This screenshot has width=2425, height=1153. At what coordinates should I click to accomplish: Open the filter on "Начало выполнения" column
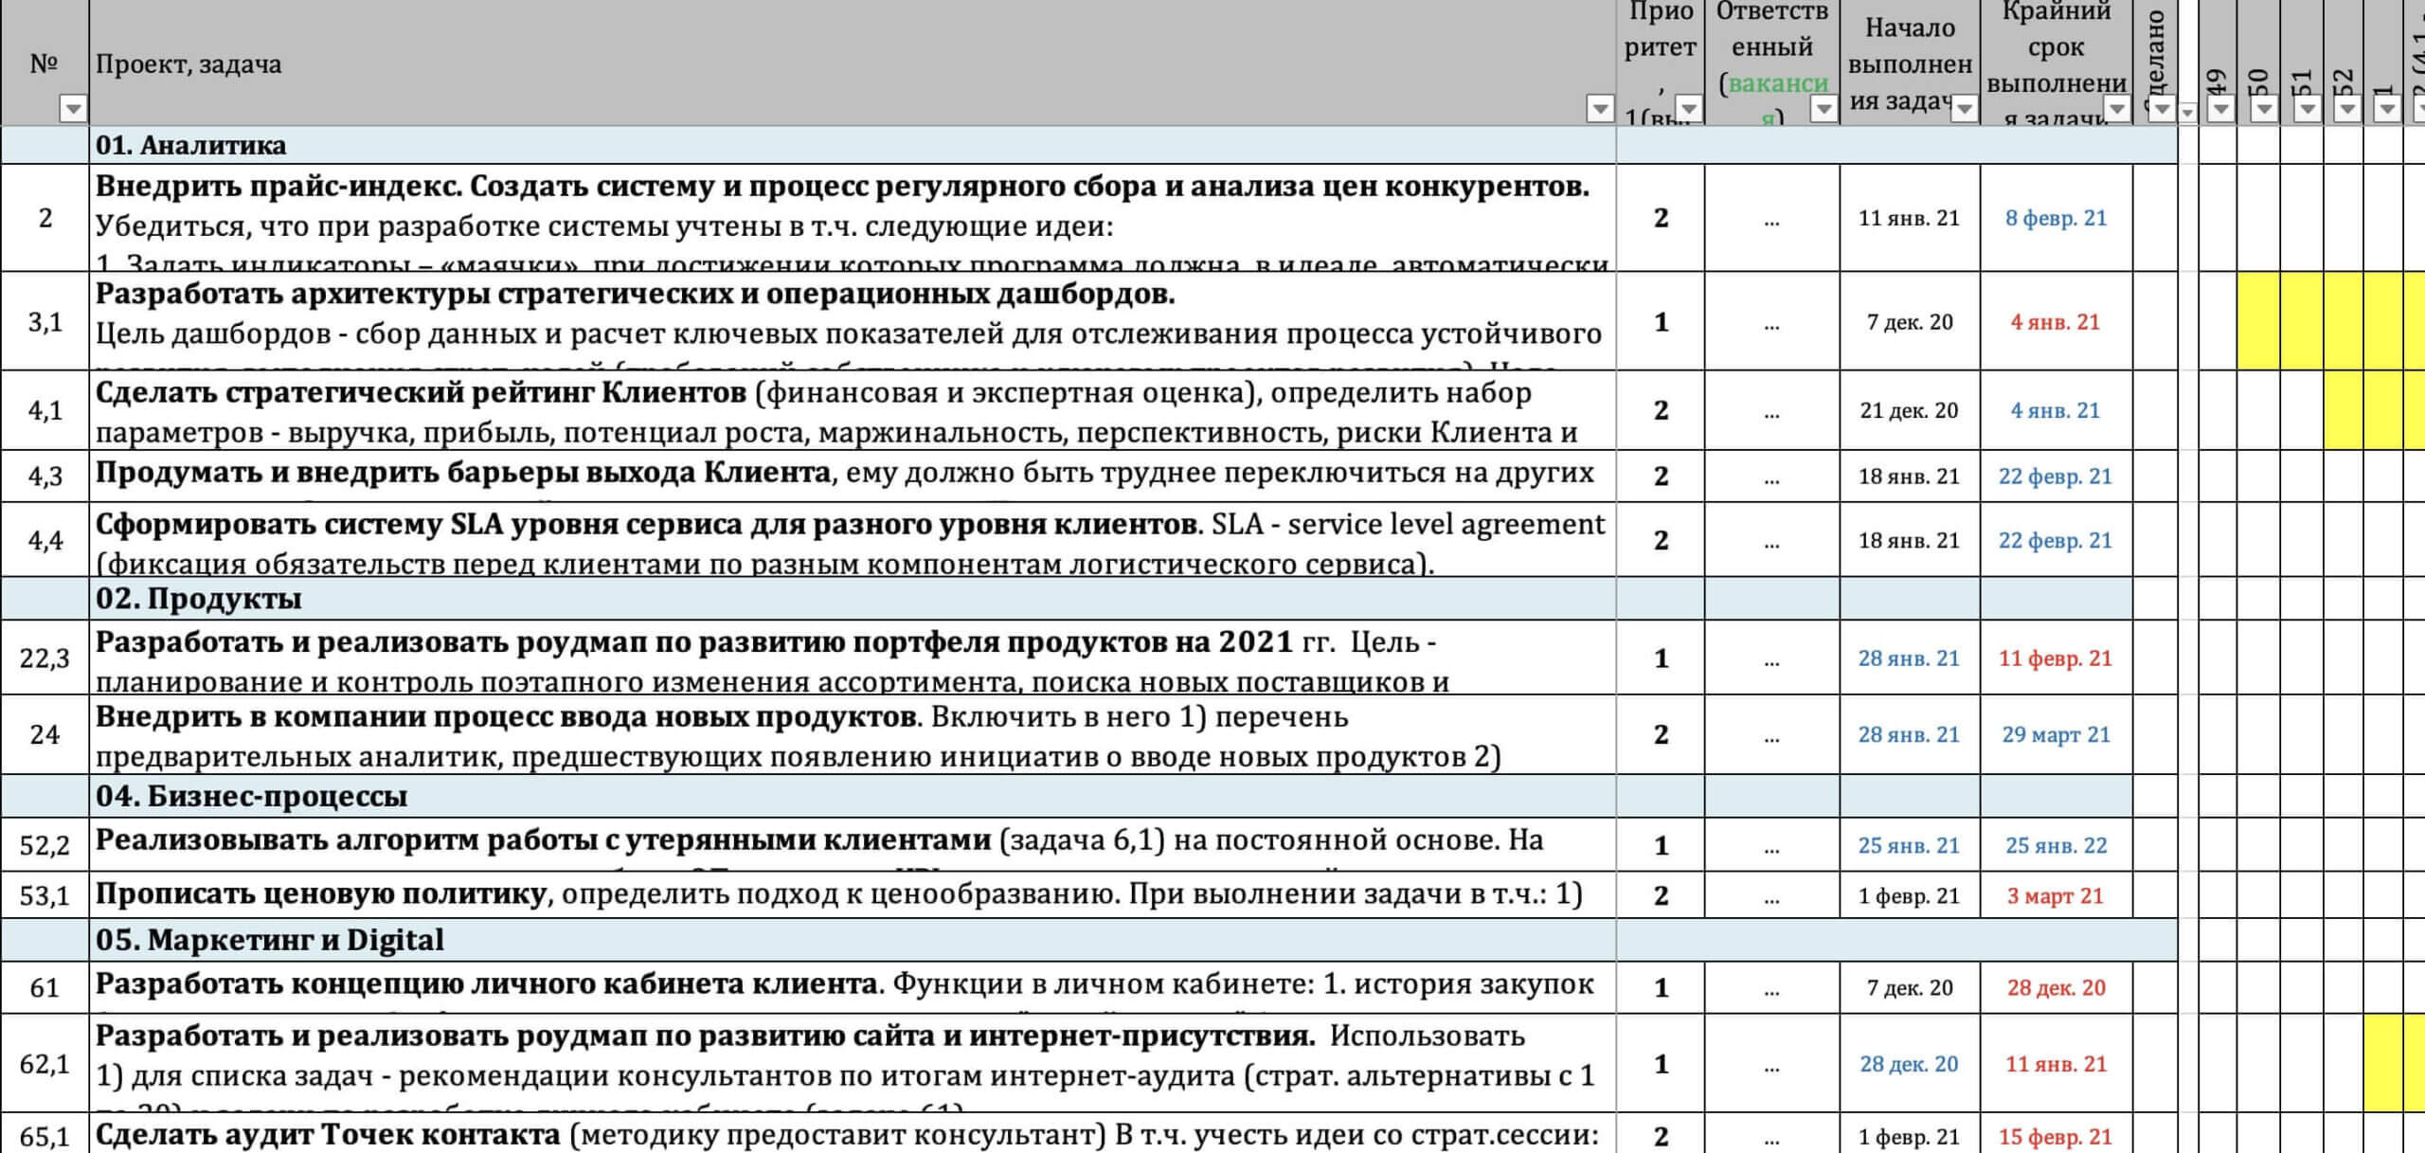point(1967,109)
